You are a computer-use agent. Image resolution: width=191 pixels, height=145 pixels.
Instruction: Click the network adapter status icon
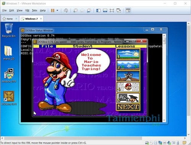coord(160,143)
